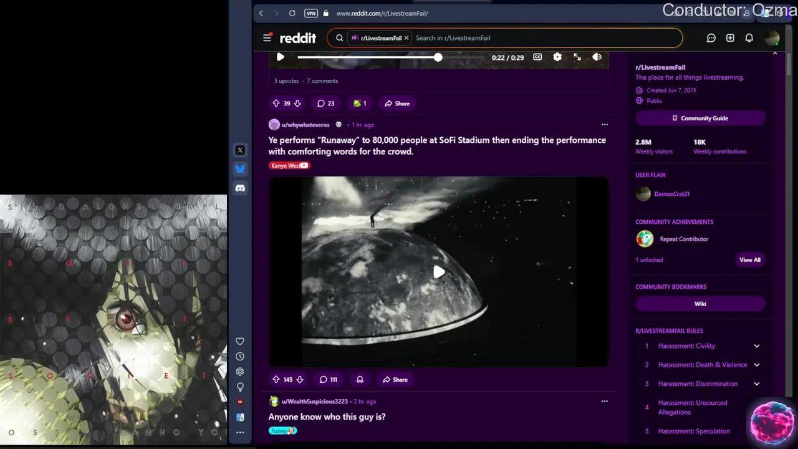Click the glowing orb assistant button
Screen dimensions: 798x449
[x=772, y=422]
